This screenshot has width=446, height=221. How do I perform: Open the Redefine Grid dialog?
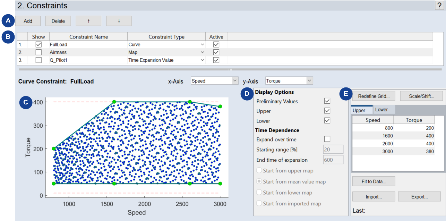(374, 96)
